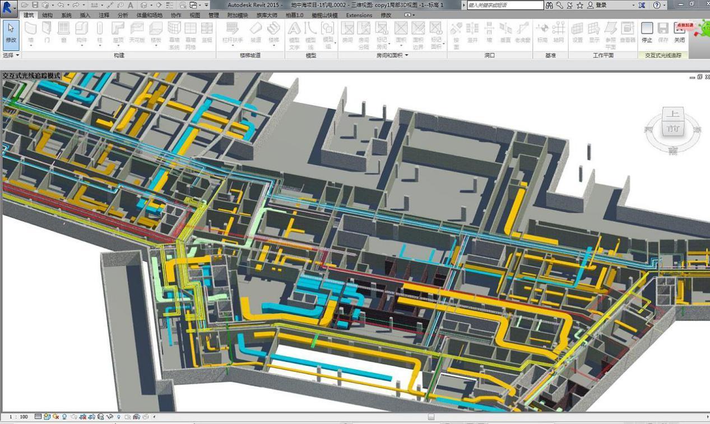Viewport: 710px width, 424px height.
Task: Expand the Select (选择) panel dropdown
Action: (x=11, y=55)
